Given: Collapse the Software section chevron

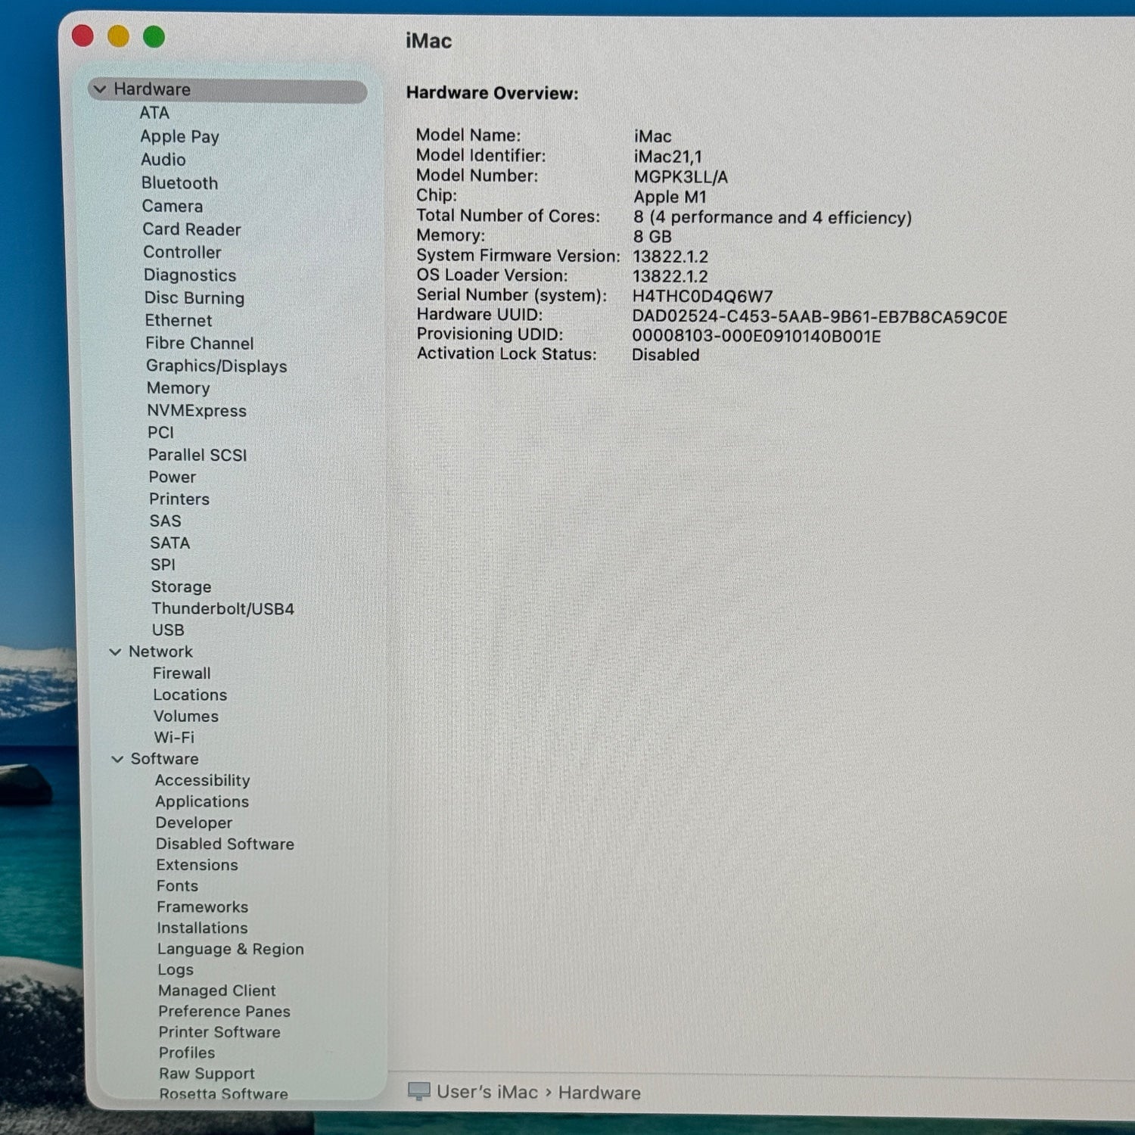Looking at the screenshot, I should (117, 759).
